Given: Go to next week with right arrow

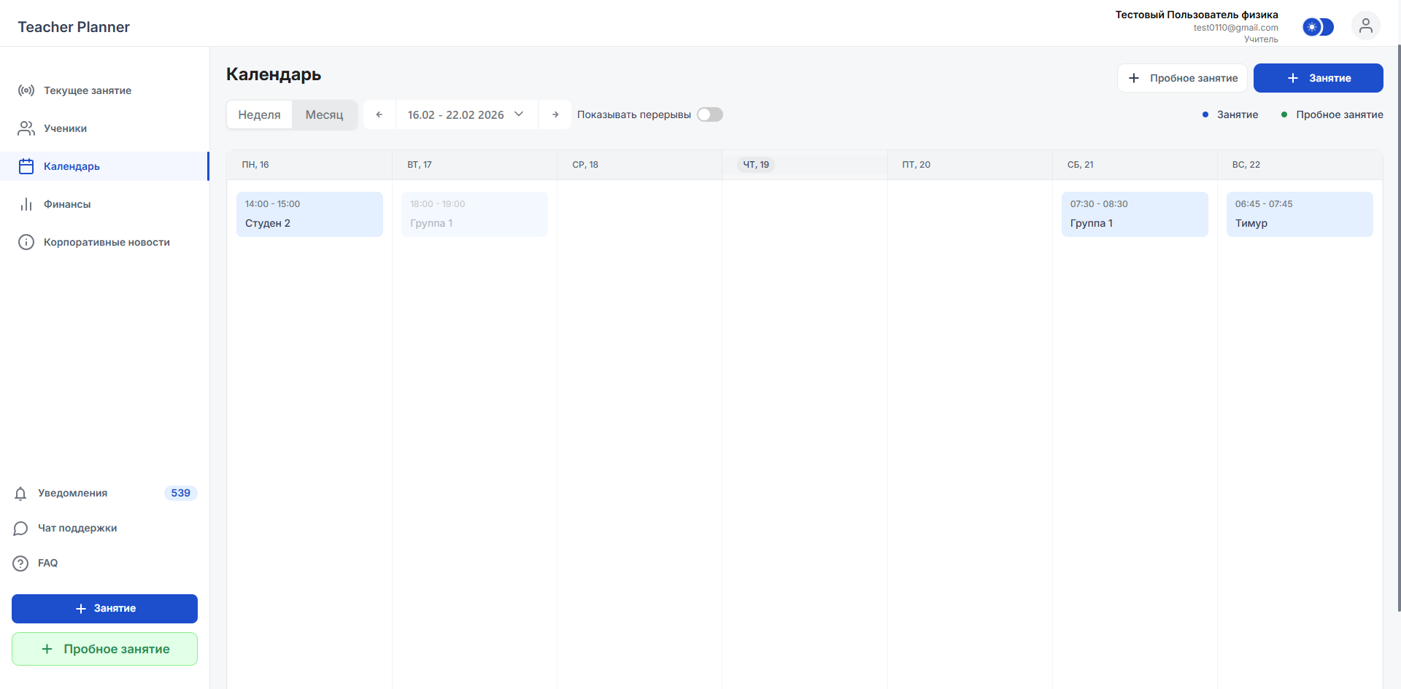Looking at the screenshot, I should pos(555,114).
